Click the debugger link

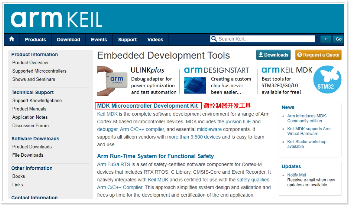tap(107, 129)
